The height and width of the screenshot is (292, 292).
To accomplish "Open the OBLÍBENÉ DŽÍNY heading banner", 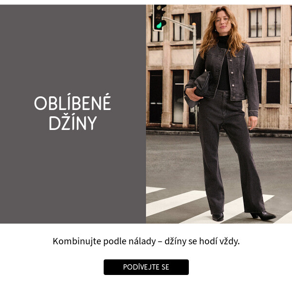I will tap(73, 114).
